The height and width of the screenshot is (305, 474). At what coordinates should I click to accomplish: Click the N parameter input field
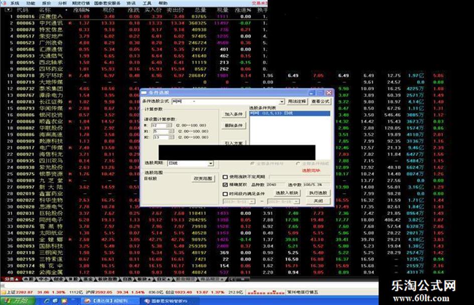pyautogui.click(x=159, y=125)
